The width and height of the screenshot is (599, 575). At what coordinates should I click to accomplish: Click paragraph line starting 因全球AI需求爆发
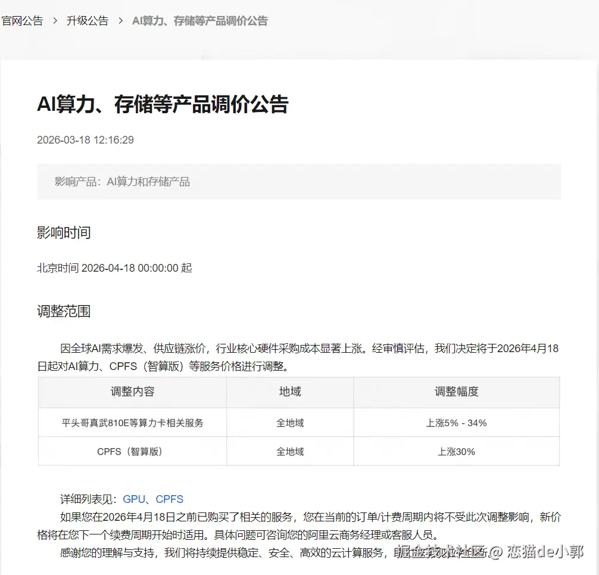pos(310,349)
